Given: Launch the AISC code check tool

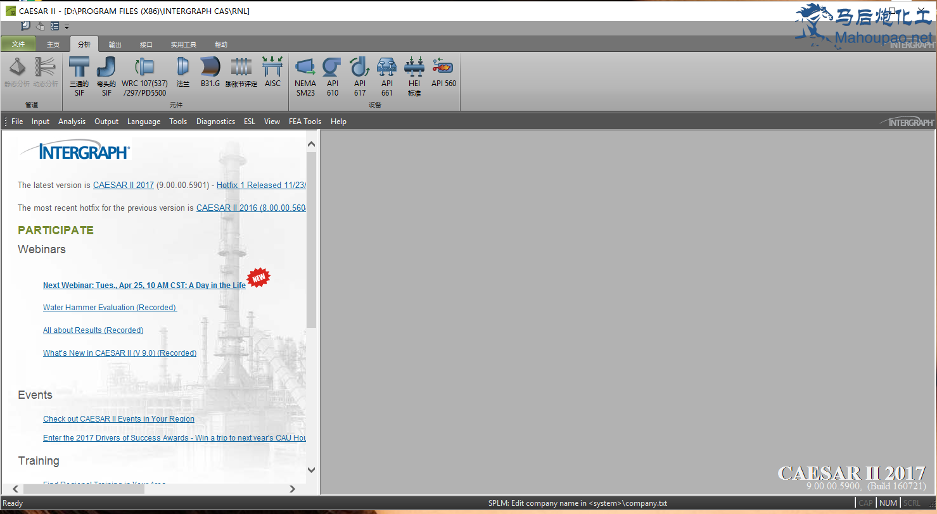Looking at the screenshot, I should click(272, 72).
